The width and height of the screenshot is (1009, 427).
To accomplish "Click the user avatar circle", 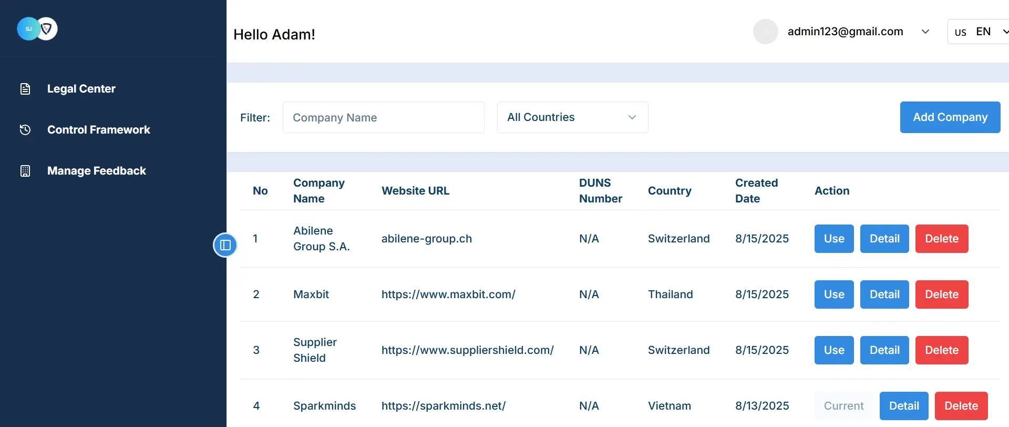I will click(765, 32).
